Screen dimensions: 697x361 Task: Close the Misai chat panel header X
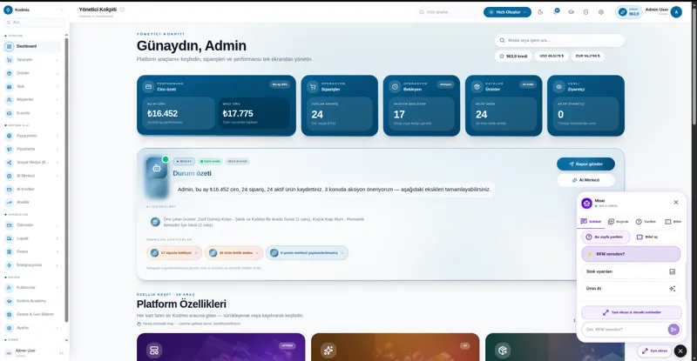pos(676,203)
